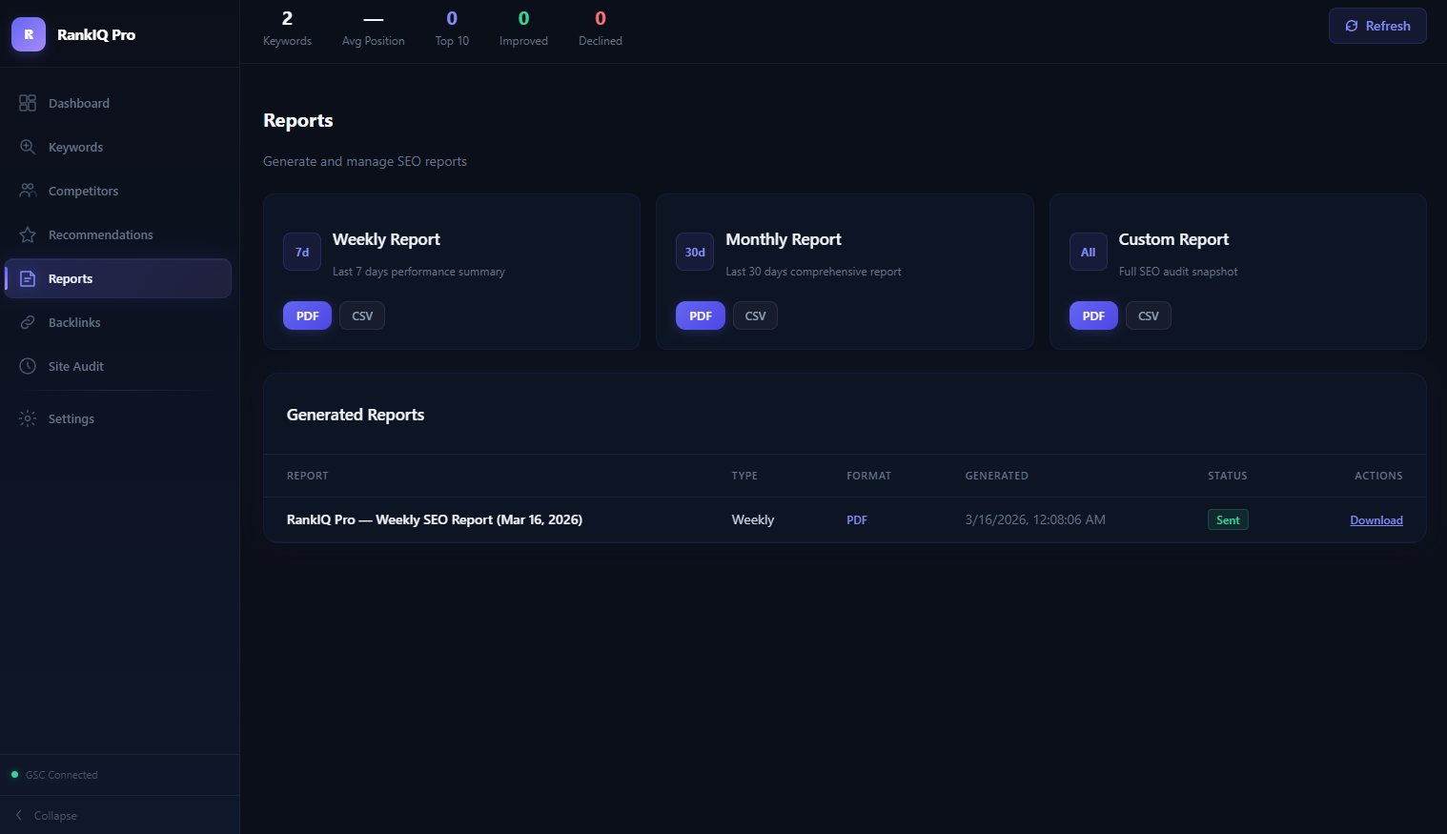Open Dashboard from the sidebar grid icon
Screen dimensions: 1447x834
point(28,103)
